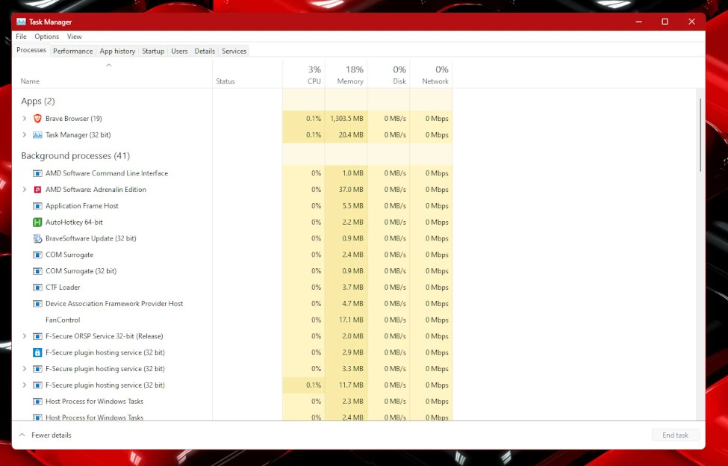
Task: Open the Options menu
Action: 46,36
